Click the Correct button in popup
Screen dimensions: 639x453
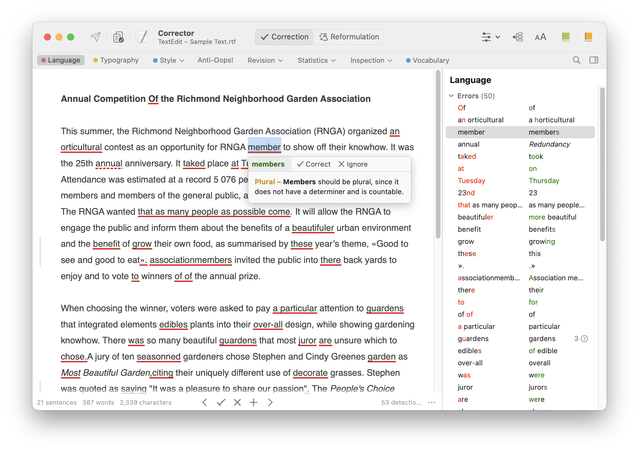point(314,164)
